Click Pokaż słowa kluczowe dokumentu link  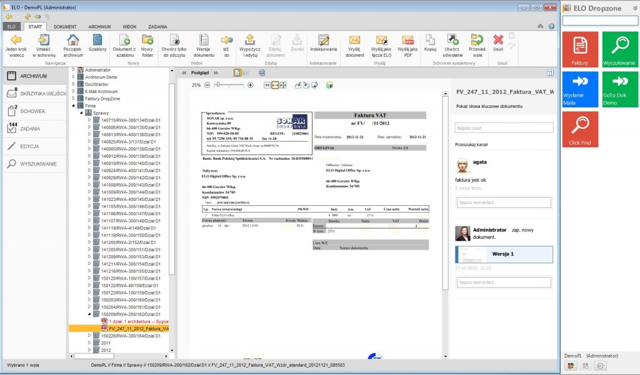489,107
